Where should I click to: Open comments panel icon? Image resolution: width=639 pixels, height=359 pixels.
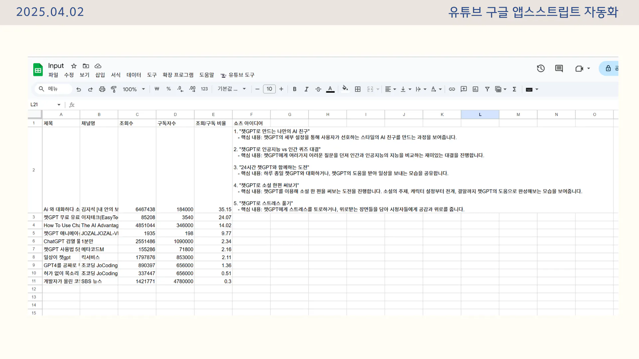(x=559, y=68)
